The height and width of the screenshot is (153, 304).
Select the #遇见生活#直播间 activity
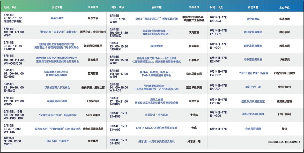pyautogui.click(x=253, y=114)
